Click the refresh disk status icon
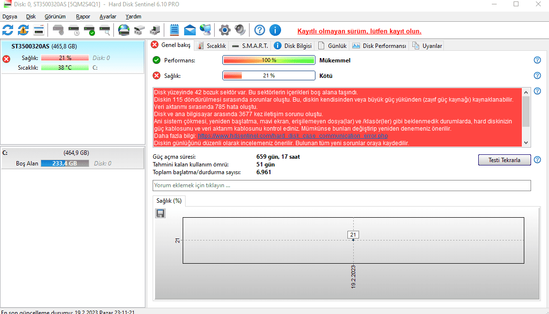This screenshot has height=314, width=549. pyautogui.click(x=8, y=30)
